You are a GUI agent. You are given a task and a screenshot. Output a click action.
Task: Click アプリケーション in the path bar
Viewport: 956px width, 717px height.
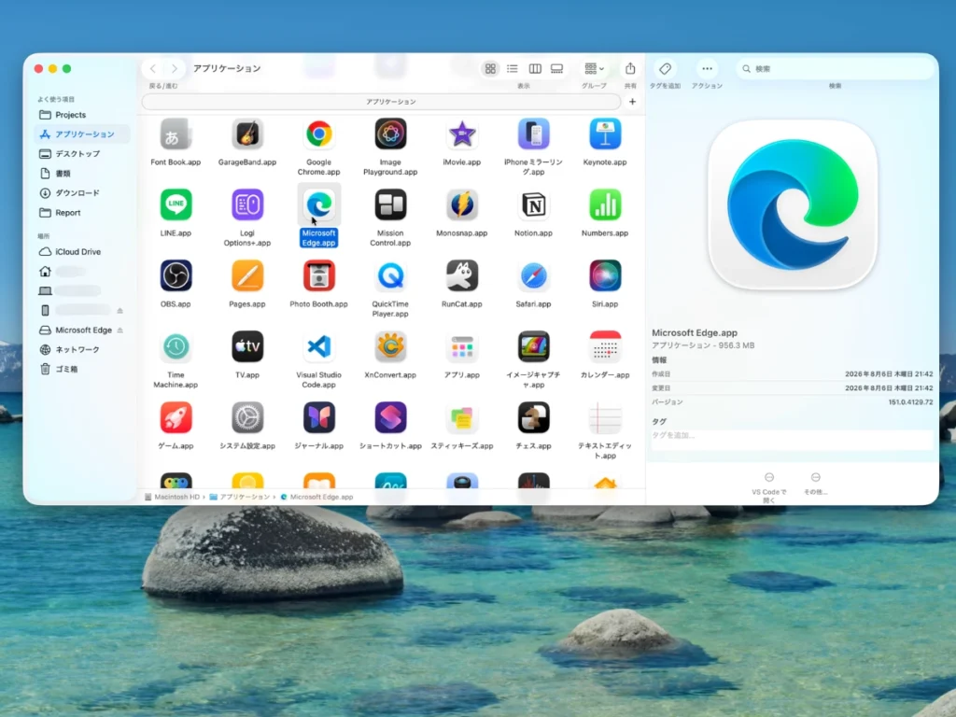click(240, 497)
